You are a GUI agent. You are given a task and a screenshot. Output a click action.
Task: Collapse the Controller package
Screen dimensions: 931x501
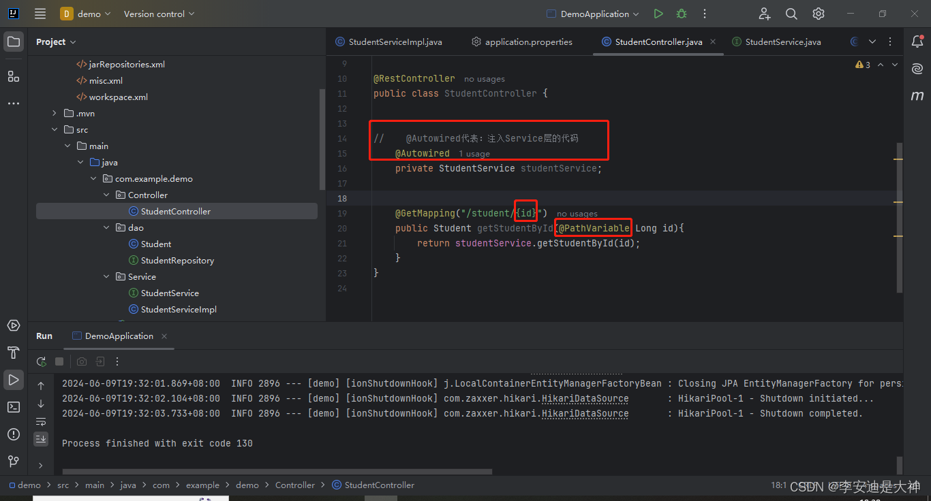click(106, 195)
